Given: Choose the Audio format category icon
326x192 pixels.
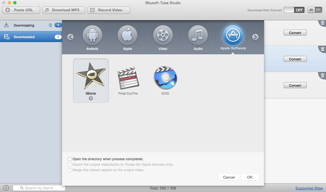Looking at the screenshot, I should click(x=198, y=35).
